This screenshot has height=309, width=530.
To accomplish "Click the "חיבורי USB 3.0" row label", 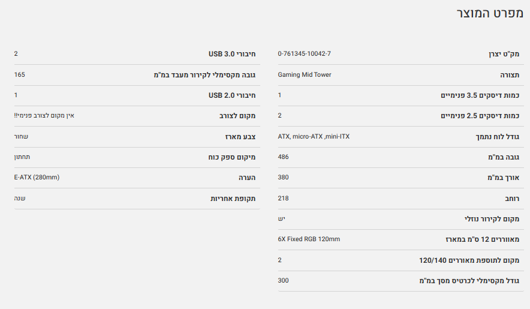I will tap(232, 54).
